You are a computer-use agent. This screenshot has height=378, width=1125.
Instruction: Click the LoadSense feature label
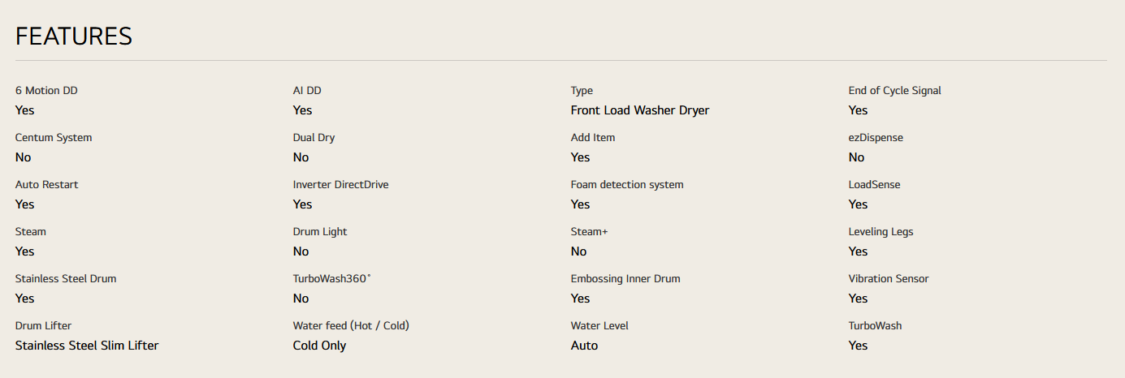click(x=874, y=185)
